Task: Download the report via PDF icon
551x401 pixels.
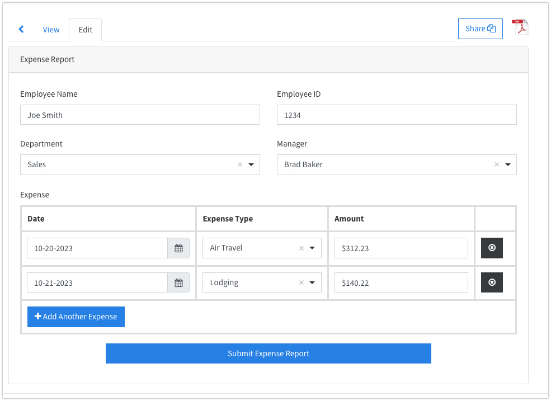Action: [521, 28]
